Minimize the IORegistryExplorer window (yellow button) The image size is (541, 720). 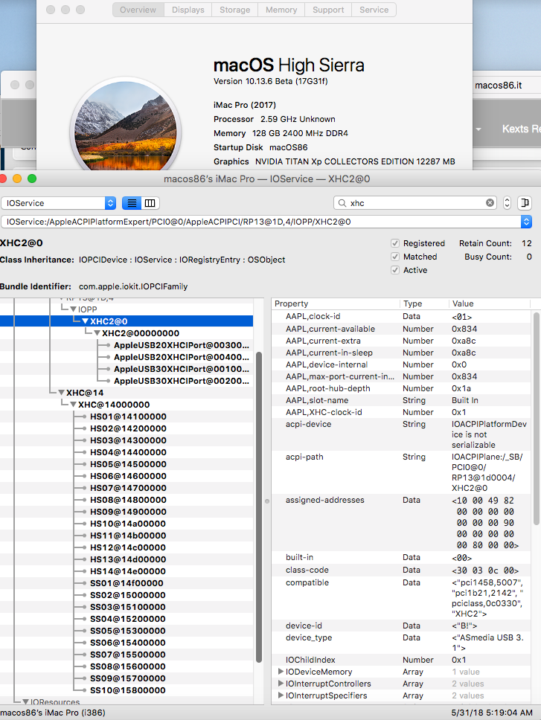click(x=17, y=179)
